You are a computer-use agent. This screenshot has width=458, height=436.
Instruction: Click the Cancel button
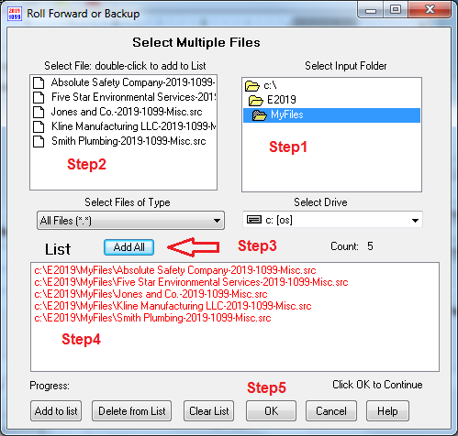331,411
